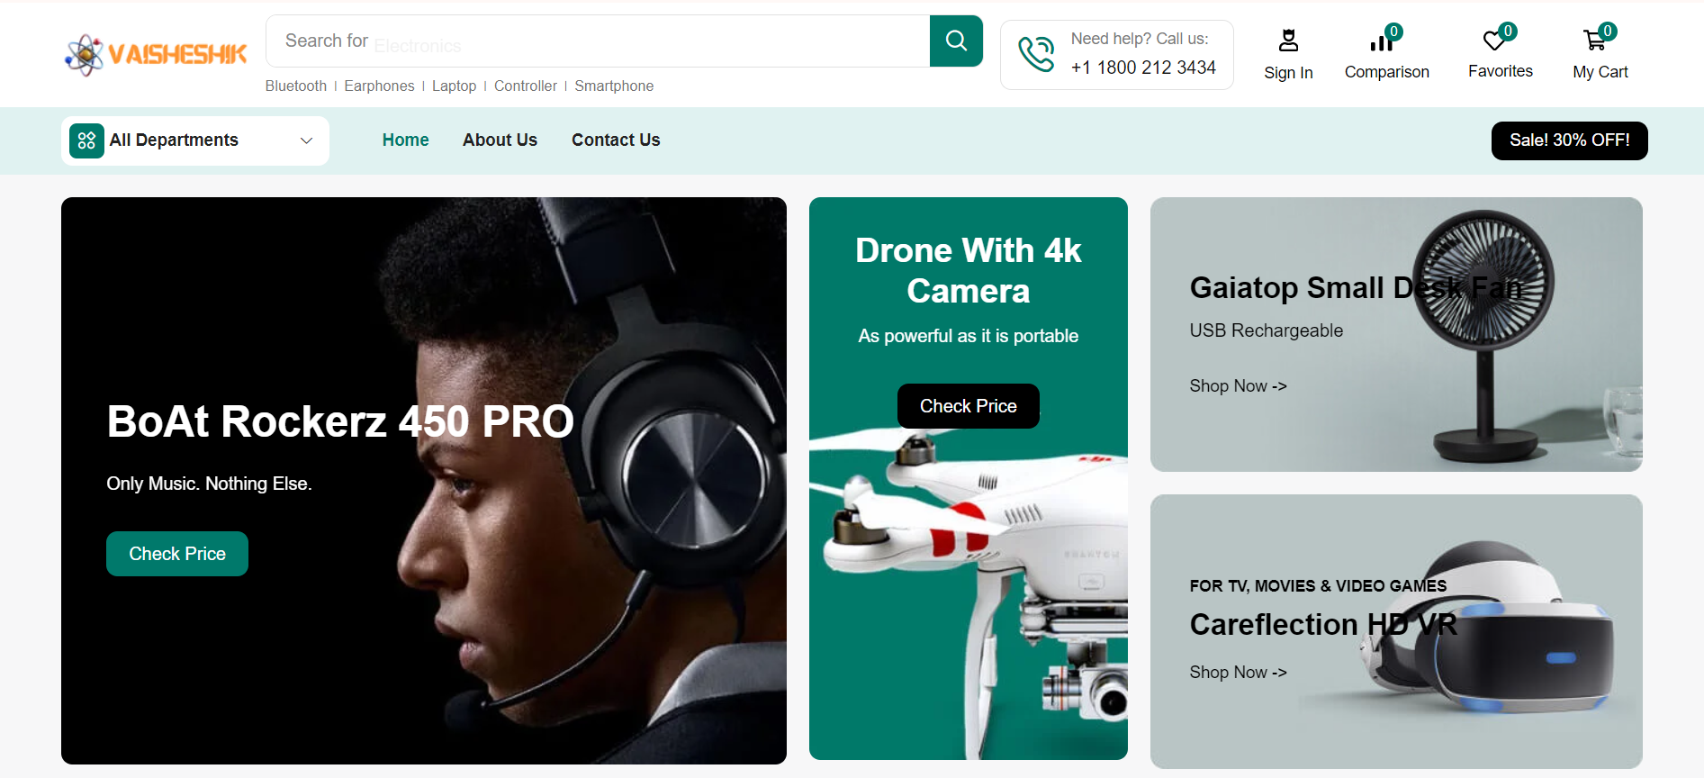Click the All Departments grid icon
Screen dimensions: 1704x778
[x=86, y=140]
